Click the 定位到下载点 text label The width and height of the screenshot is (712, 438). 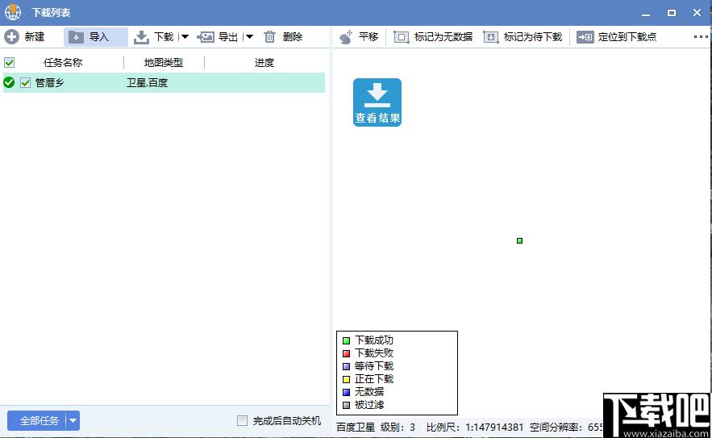(627, 37)
